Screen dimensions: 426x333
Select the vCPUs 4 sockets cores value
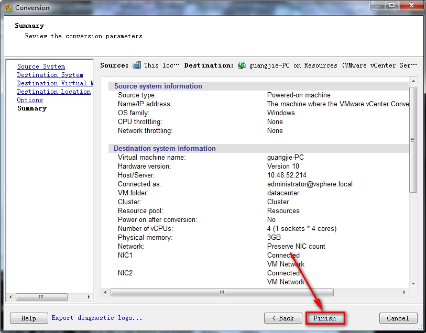click(x=302, y=228)
